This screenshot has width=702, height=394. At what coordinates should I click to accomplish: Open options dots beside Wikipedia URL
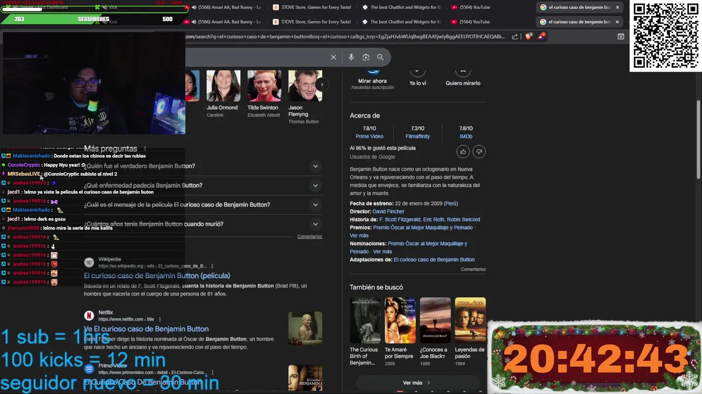211,266
